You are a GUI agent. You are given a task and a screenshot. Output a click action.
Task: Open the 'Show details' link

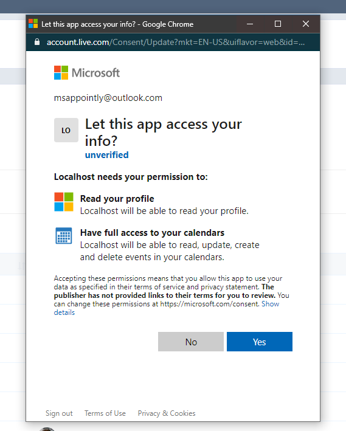click(x=167, y=308)
